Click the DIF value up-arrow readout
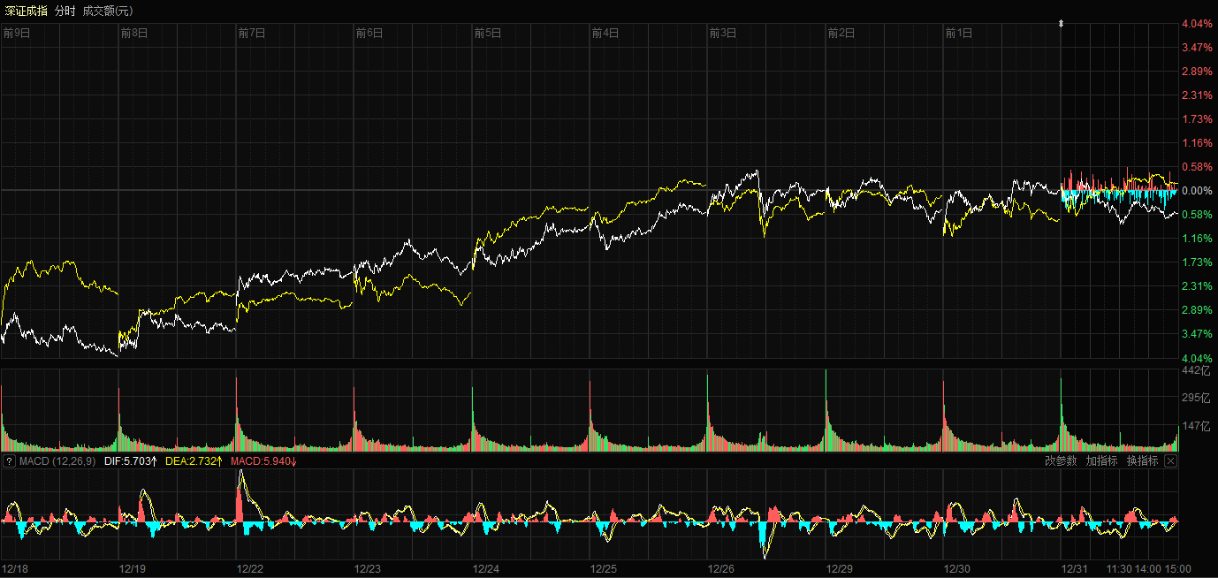 (131, 461)
